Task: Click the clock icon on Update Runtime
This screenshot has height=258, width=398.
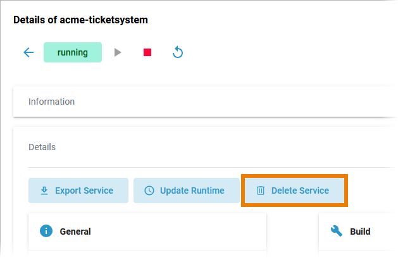Action: coord(149,191)
